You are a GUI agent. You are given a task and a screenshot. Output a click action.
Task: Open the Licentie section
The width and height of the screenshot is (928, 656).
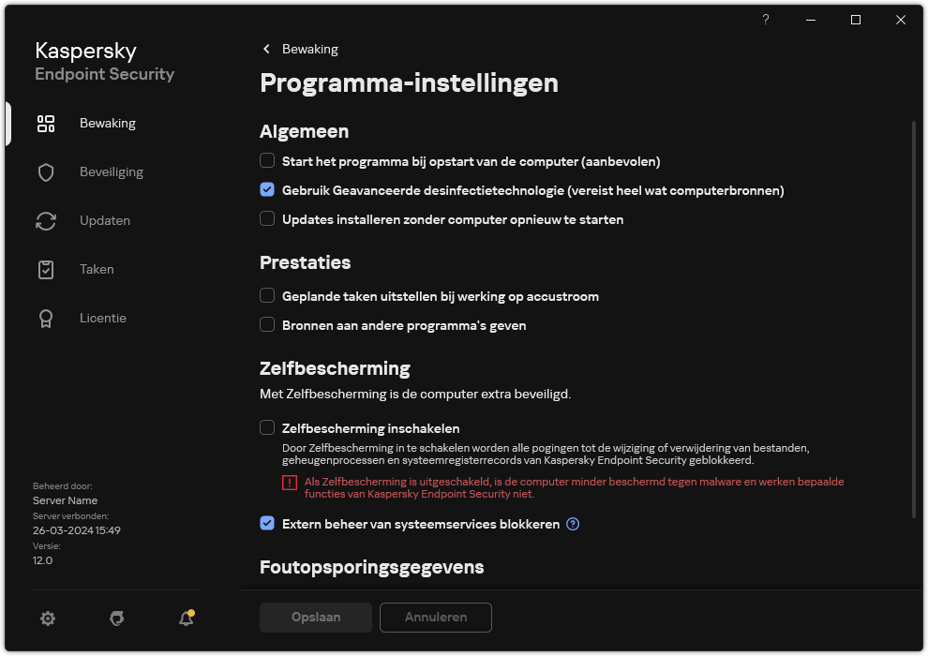[x=103, y=318]
